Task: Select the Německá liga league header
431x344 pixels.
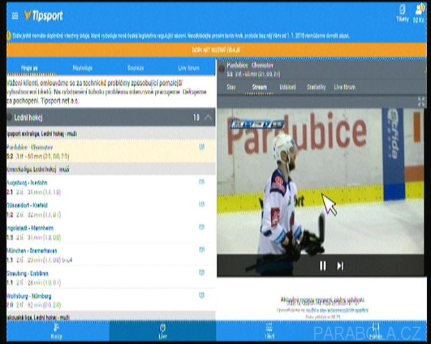Action: 111,169
